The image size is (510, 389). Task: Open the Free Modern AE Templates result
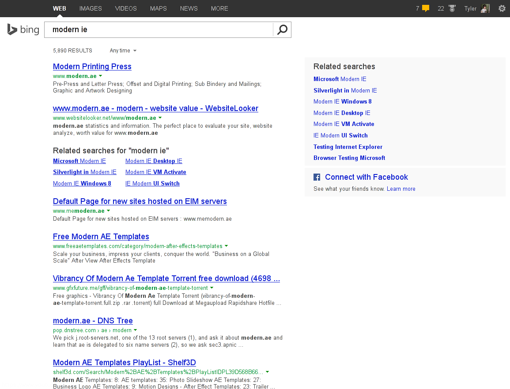[x=101, y=237]
